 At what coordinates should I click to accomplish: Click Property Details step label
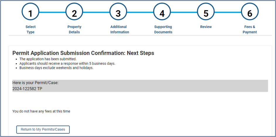(74, 29)
